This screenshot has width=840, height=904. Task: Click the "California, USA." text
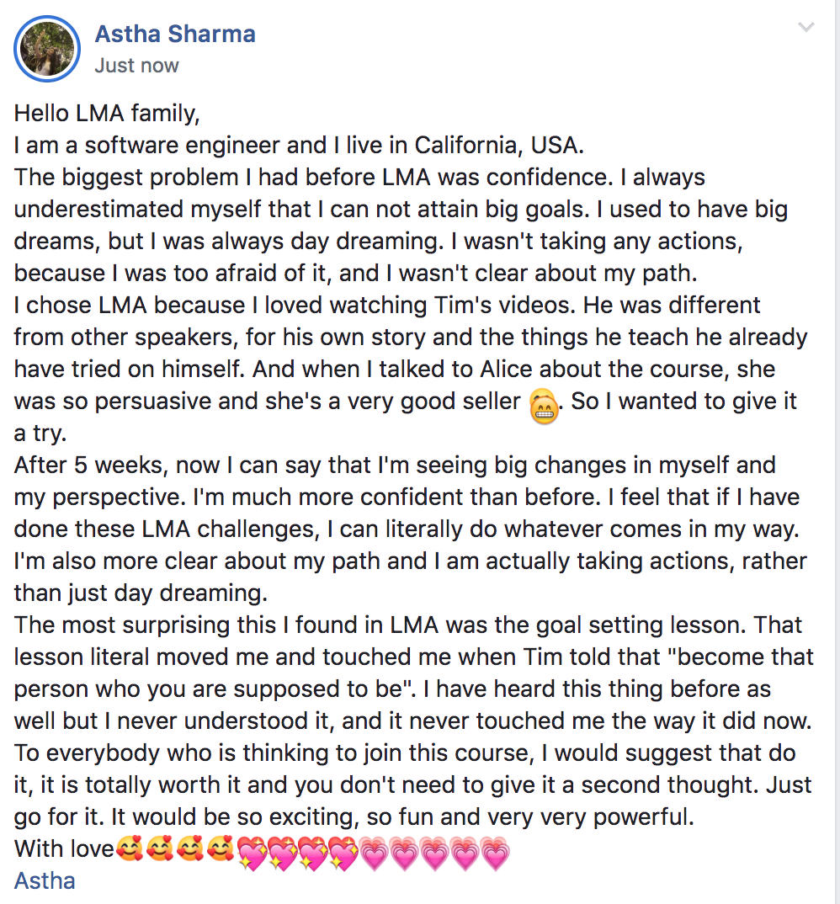498,146
